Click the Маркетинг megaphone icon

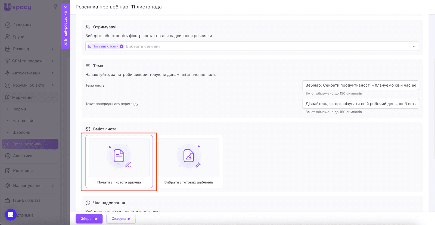[7, 97]
